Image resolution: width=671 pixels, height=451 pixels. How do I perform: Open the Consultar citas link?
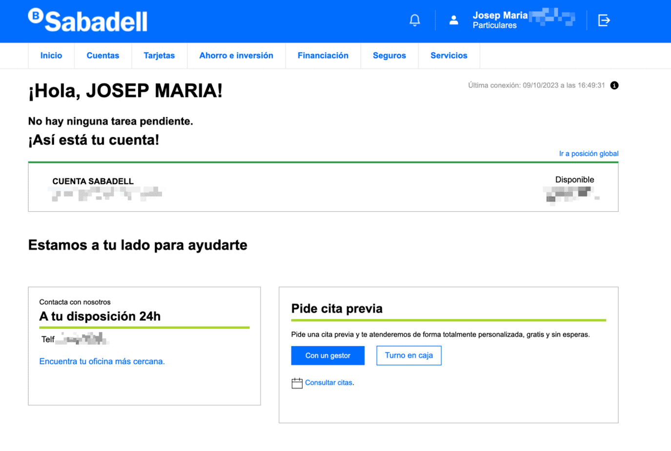328,383
